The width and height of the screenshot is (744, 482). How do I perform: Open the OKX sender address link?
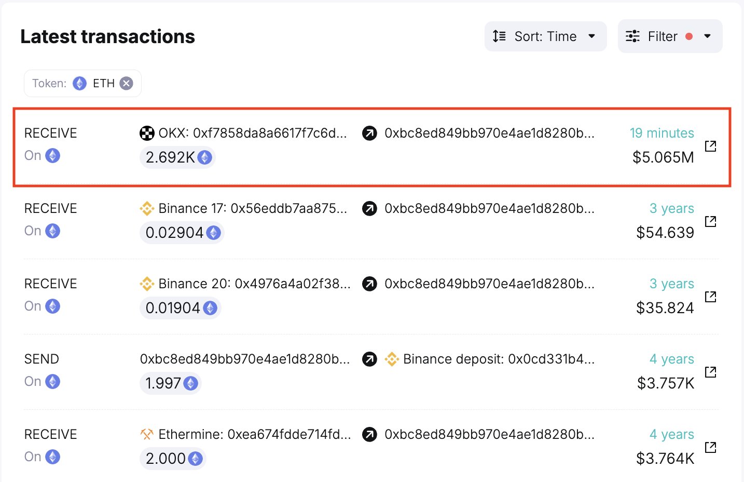(x=253, y=133)
